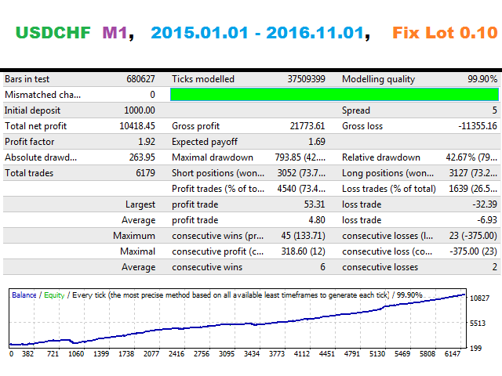Viewport: 502px width, 376px height.
Task: Click the Equity legend label in chart
Action: [54, 295]
